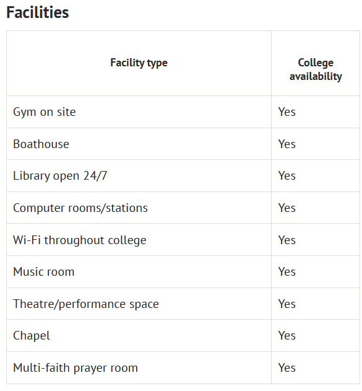Click the Boathouse row label
The width and height of the screenshot is (362, 391).
click(41, 144)
